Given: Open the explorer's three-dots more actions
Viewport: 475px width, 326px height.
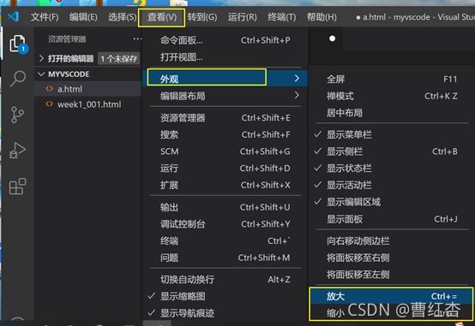Looking at the screenshot, I should (137, 39).
